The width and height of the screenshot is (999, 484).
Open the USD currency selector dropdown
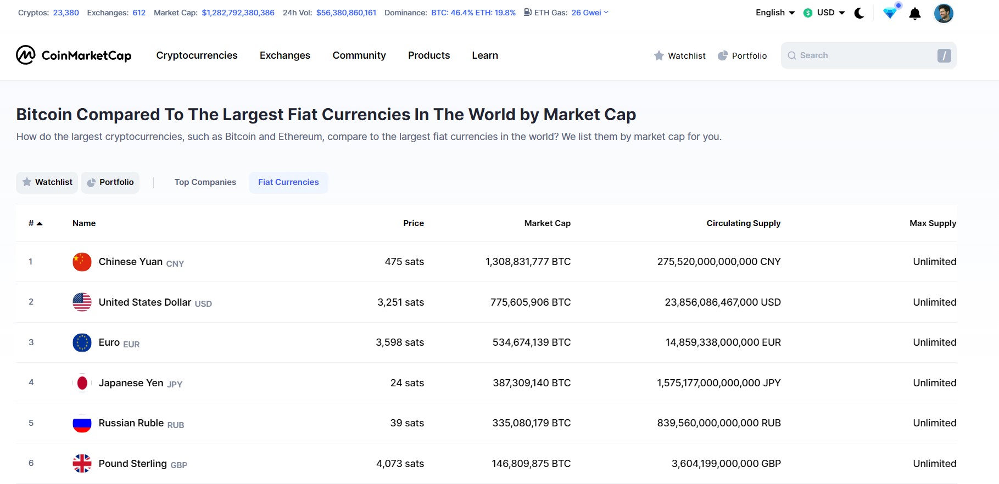tap(824, 13)
